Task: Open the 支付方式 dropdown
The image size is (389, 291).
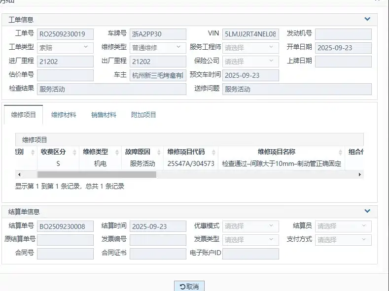Action: coord(343,240)
